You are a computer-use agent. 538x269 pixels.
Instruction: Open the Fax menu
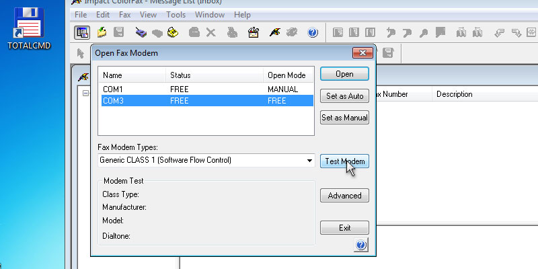tap(124, 15)
